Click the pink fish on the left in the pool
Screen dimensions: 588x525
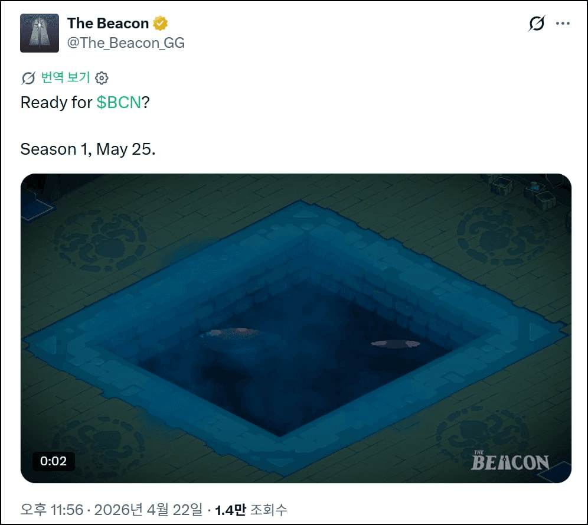pos(230,332)
